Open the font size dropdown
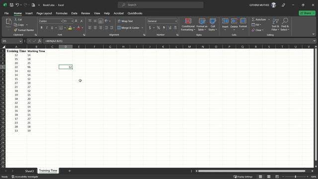The height and width of the screenshot is (179, 318). (x=72, y=21)
